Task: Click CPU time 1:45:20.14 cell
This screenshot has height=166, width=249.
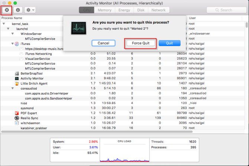Action: [107, 83]
